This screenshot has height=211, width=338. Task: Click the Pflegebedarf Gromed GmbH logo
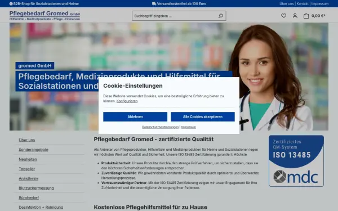click(x=45, y=16)
